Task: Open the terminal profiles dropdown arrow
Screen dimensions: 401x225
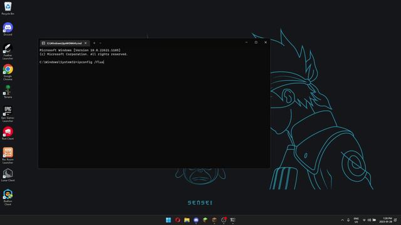Action: tap(100, 43)
